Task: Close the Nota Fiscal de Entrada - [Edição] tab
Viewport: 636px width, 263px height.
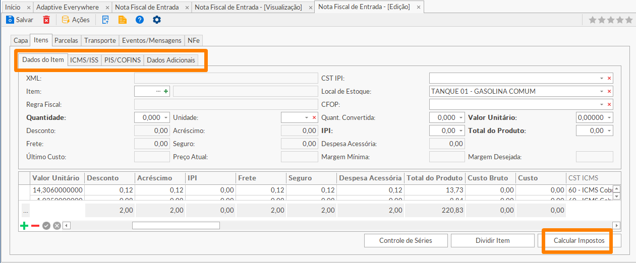Action: pyautogui.click(x=418, y=8)
